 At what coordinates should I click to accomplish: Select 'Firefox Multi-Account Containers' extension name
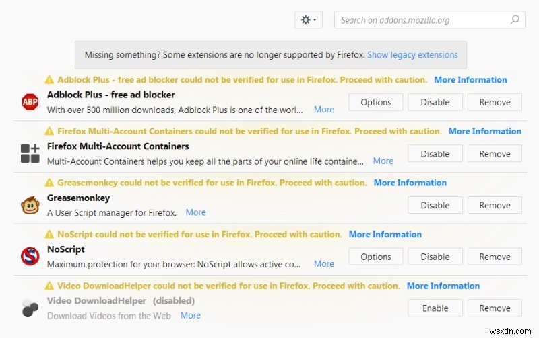pos(118,146)
